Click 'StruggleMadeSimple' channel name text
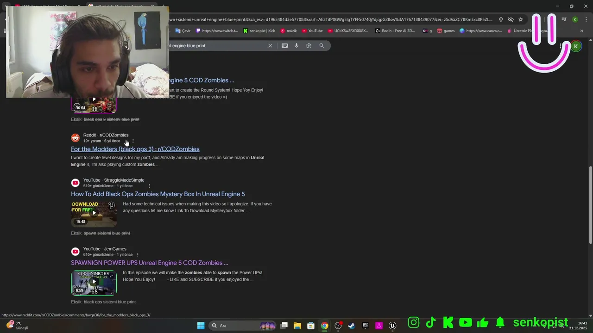Viewport: 593px width, 333px height. (x=124, y=180)
